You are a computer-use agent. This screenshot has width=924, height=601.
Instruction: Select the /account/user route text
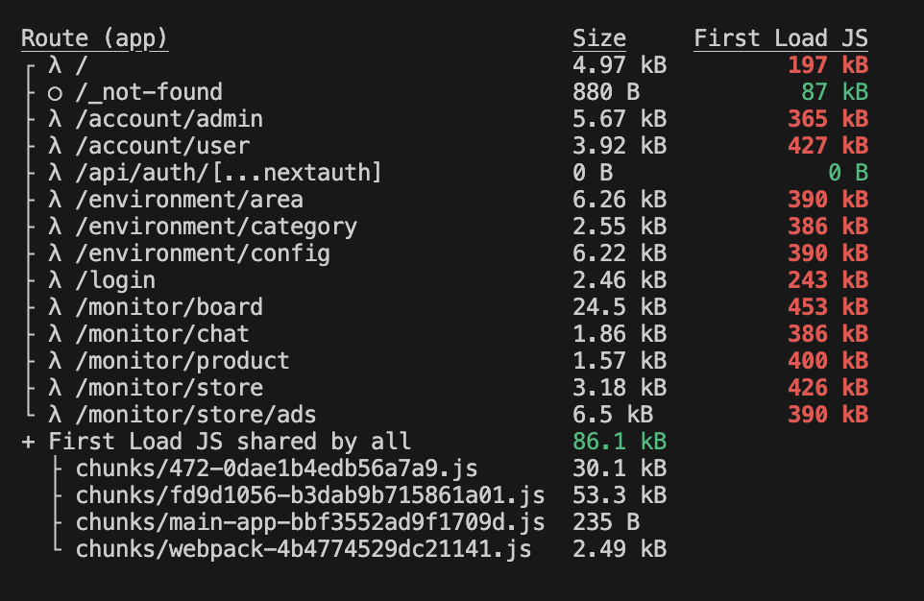coord(161,146)
